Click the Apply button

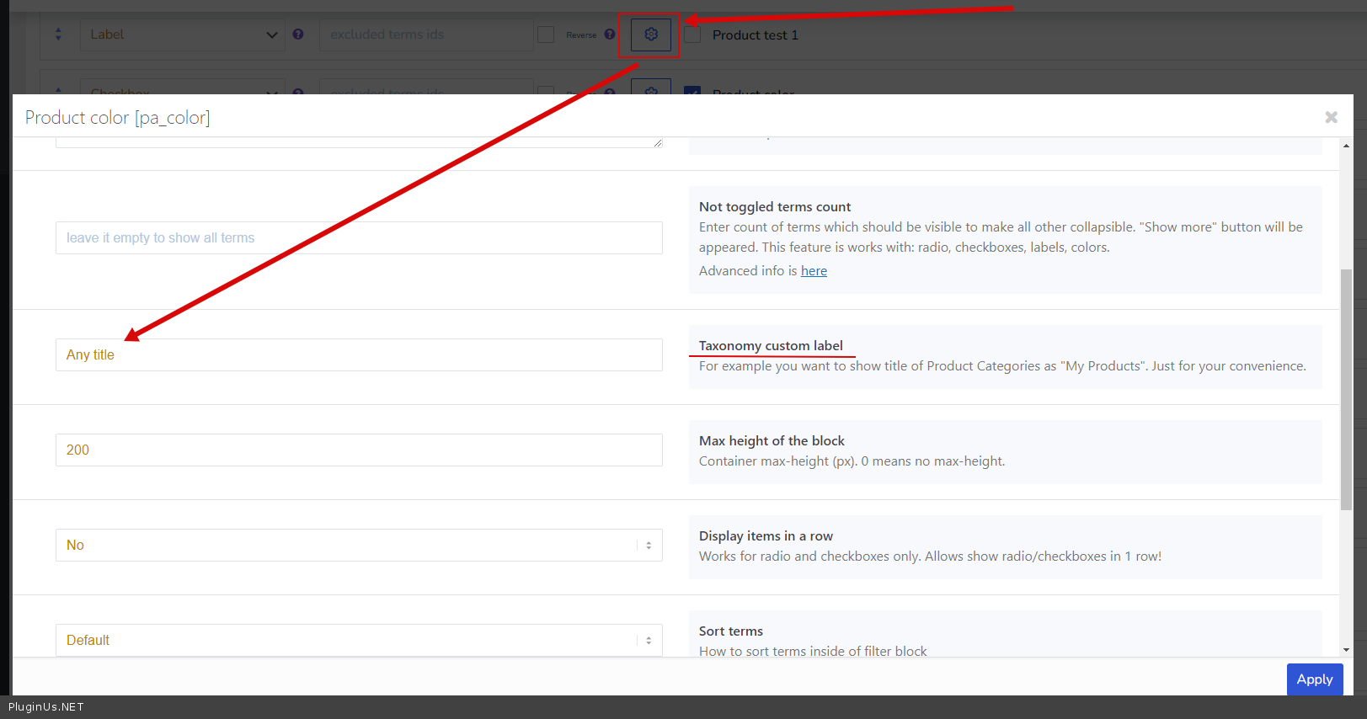(1314, 679)
